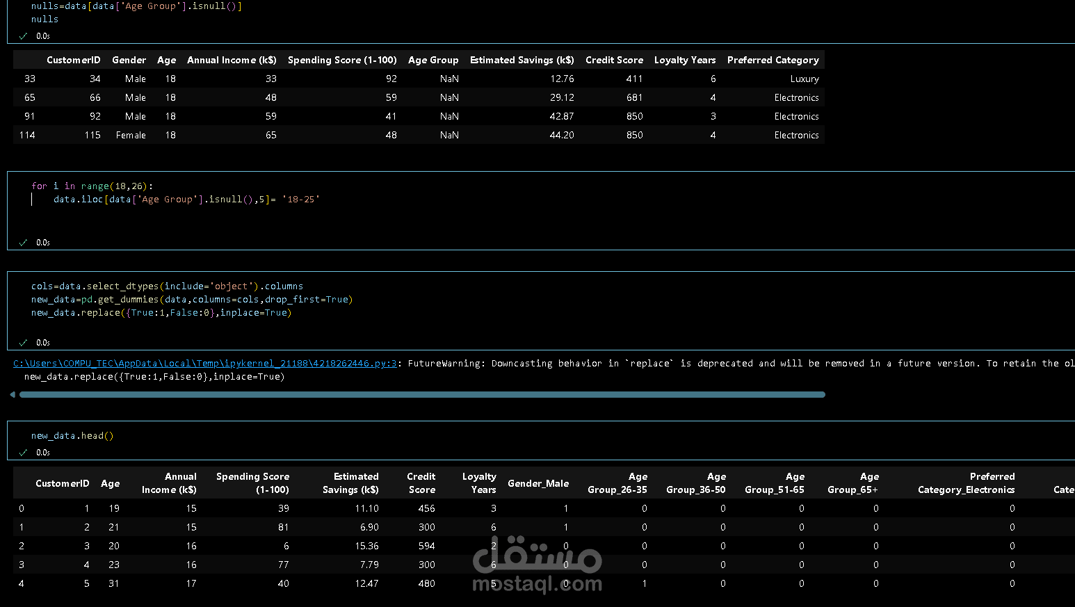This screenshot has width=1075, height=607.
Task: Click the Female cell in row 114
Action: (x=131, y=136)
